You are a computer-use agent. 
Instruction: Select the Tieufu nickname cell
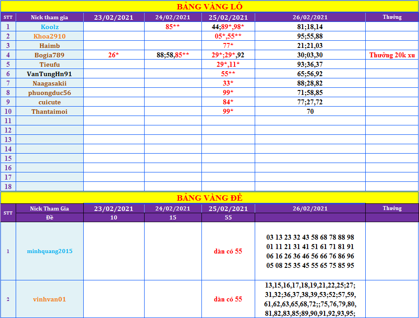[50, 64]
